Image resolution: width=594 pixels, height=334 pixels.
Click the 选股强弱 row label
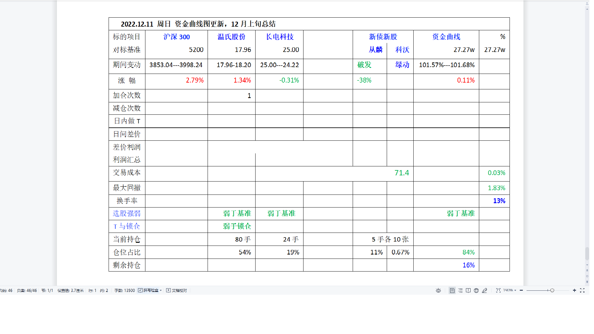(127, 213)
